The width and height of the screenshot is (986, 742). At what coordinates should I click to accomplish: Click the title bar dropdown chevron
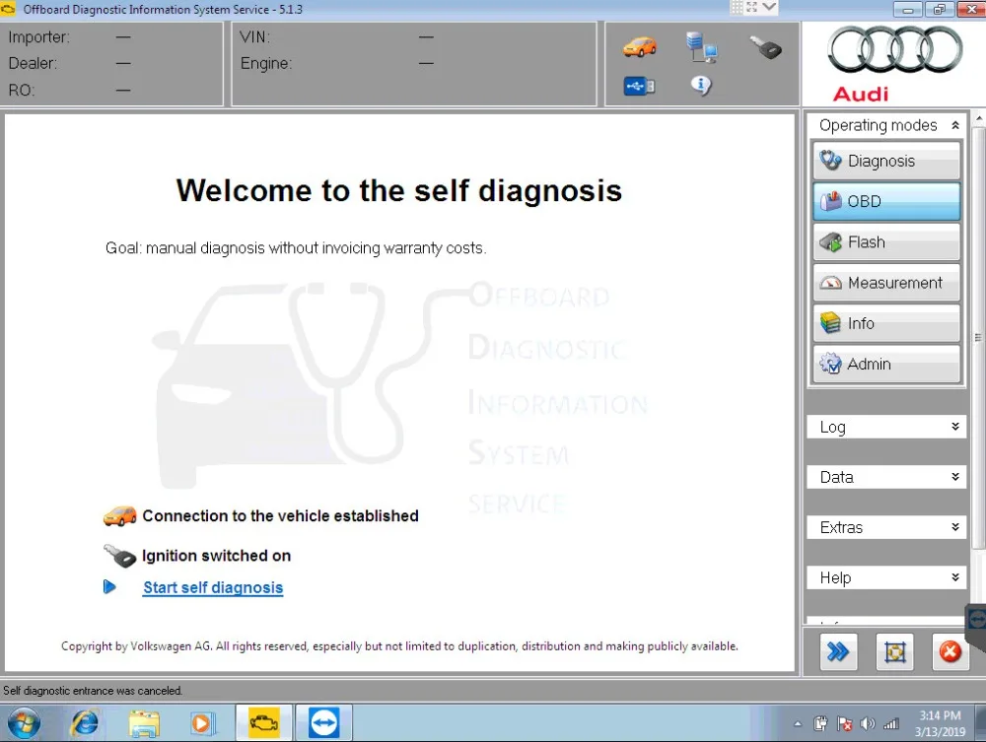(x=770, y=7)
